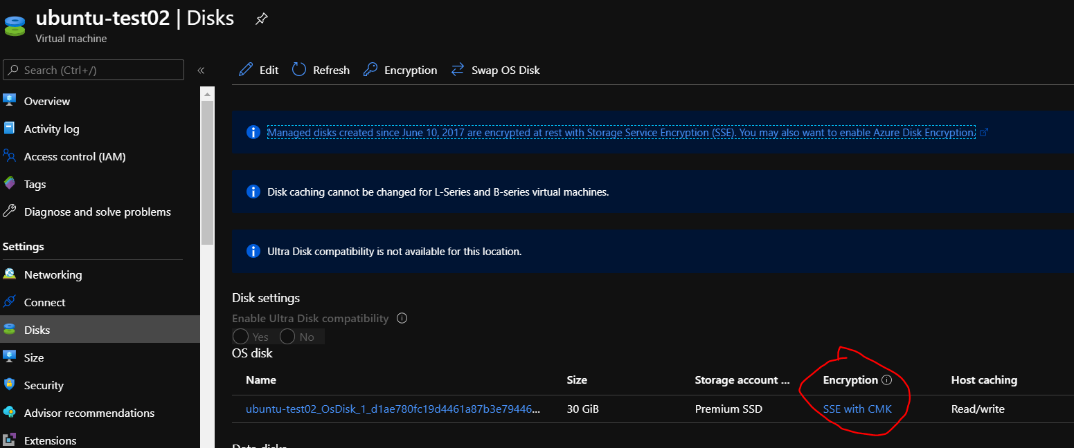Click info icon beside Enable Ultra Disk compatibility
Viewport: 1074px width, 448px height.
pos(402,319)
